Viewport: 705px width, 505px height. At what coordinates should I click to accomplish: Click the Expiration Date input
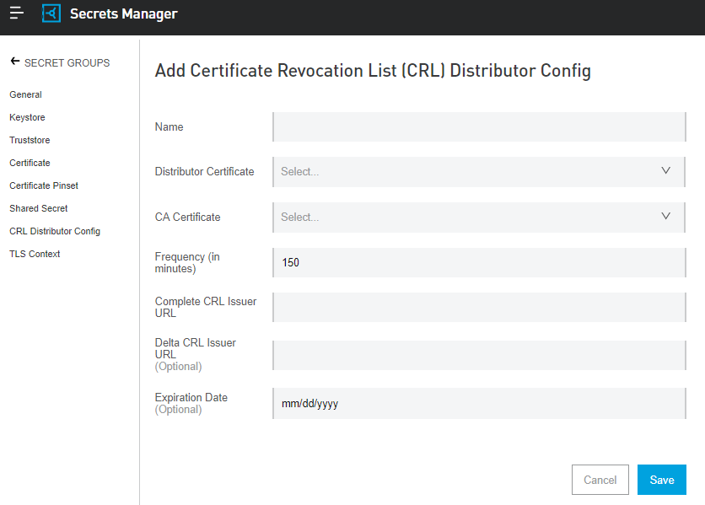479,404
